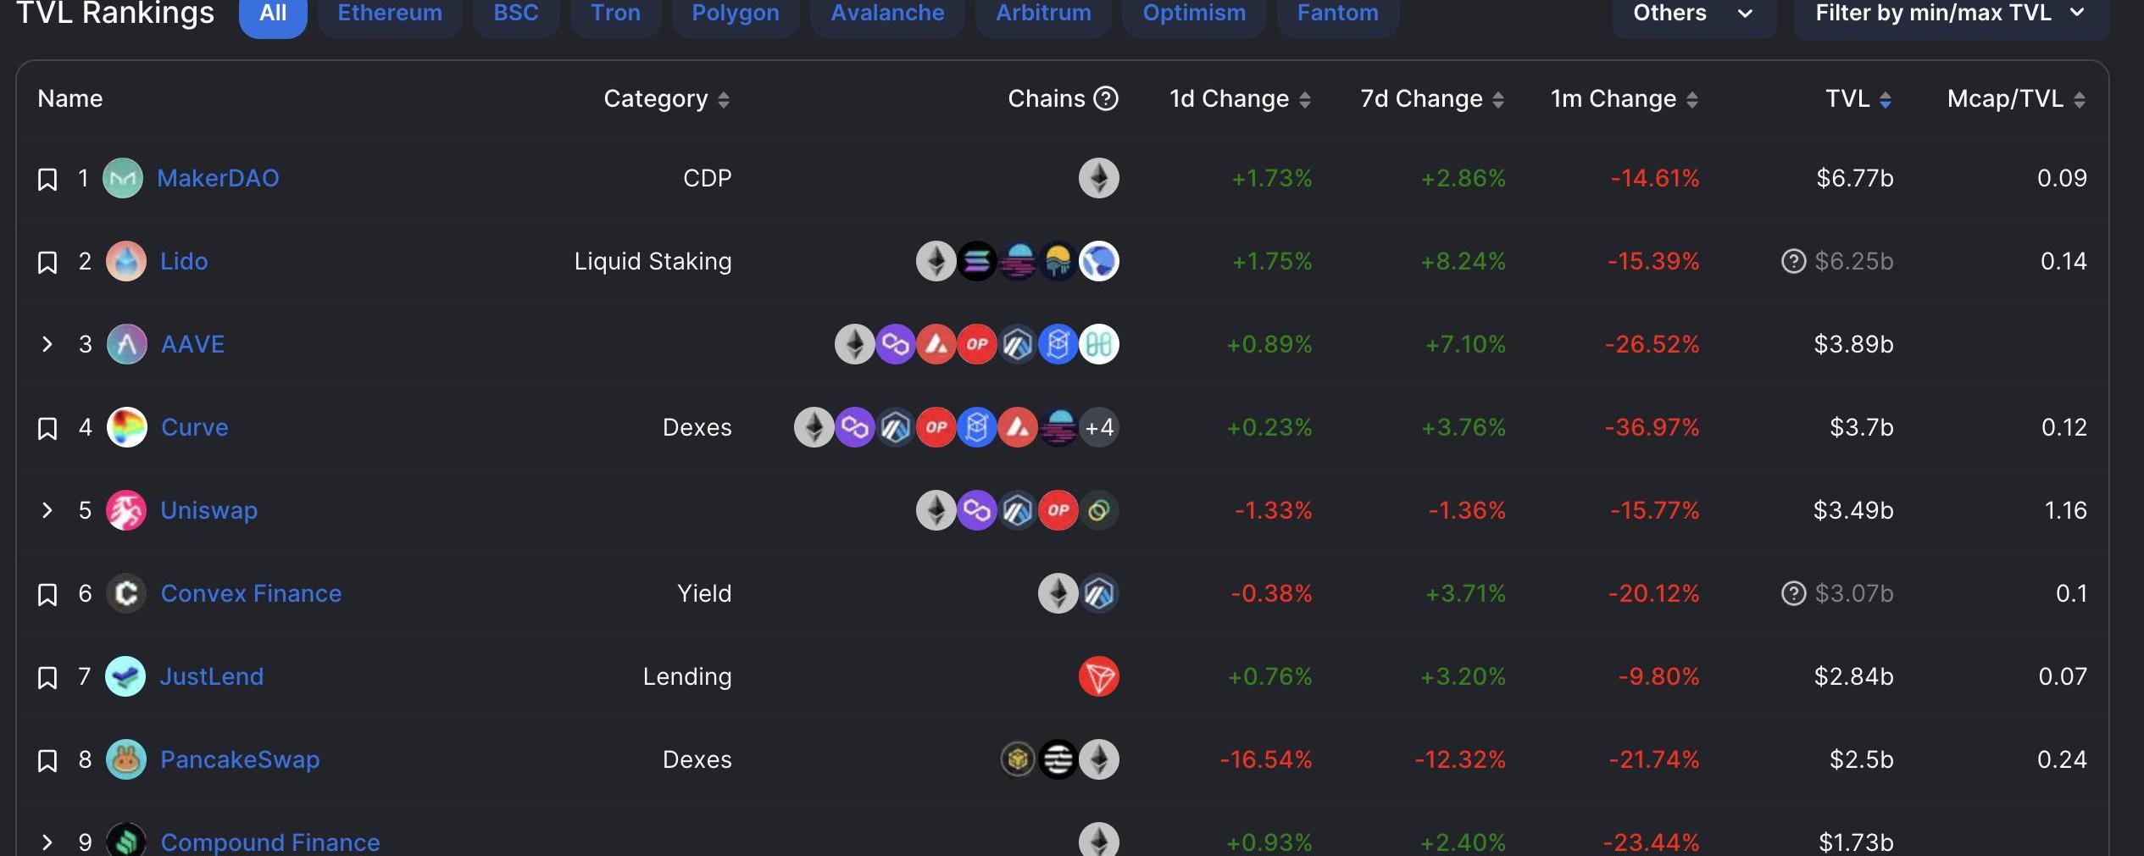Click the BSC chain icon in PancakeSwap row
The height and width of the screenshot is (856, 2144).
point(1018,759)
